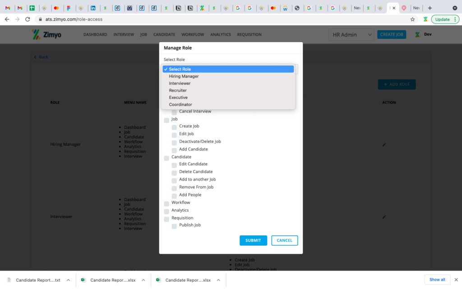462x289 pixels.
Task: Select Hiring Manager from role list
Action: coord(228,76)
